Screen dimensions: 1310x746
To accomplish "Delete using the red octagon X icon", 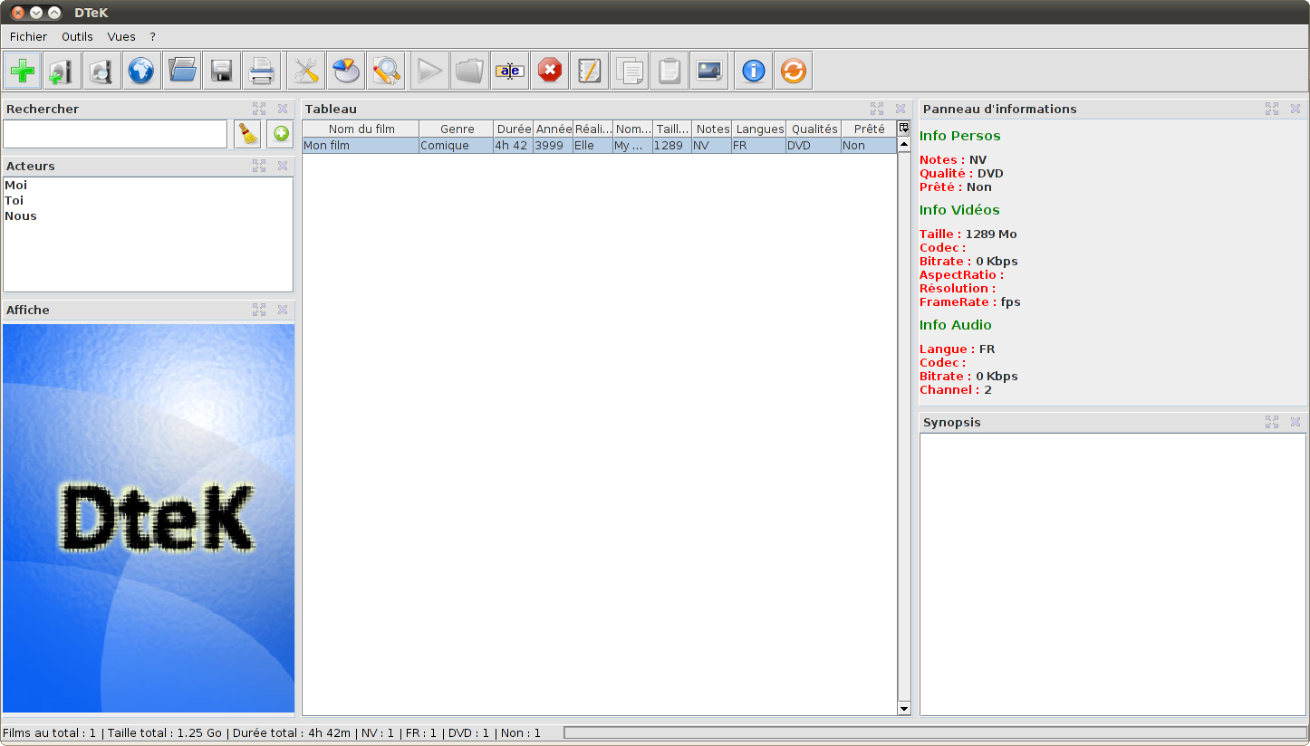I will [x=550, y=71].
